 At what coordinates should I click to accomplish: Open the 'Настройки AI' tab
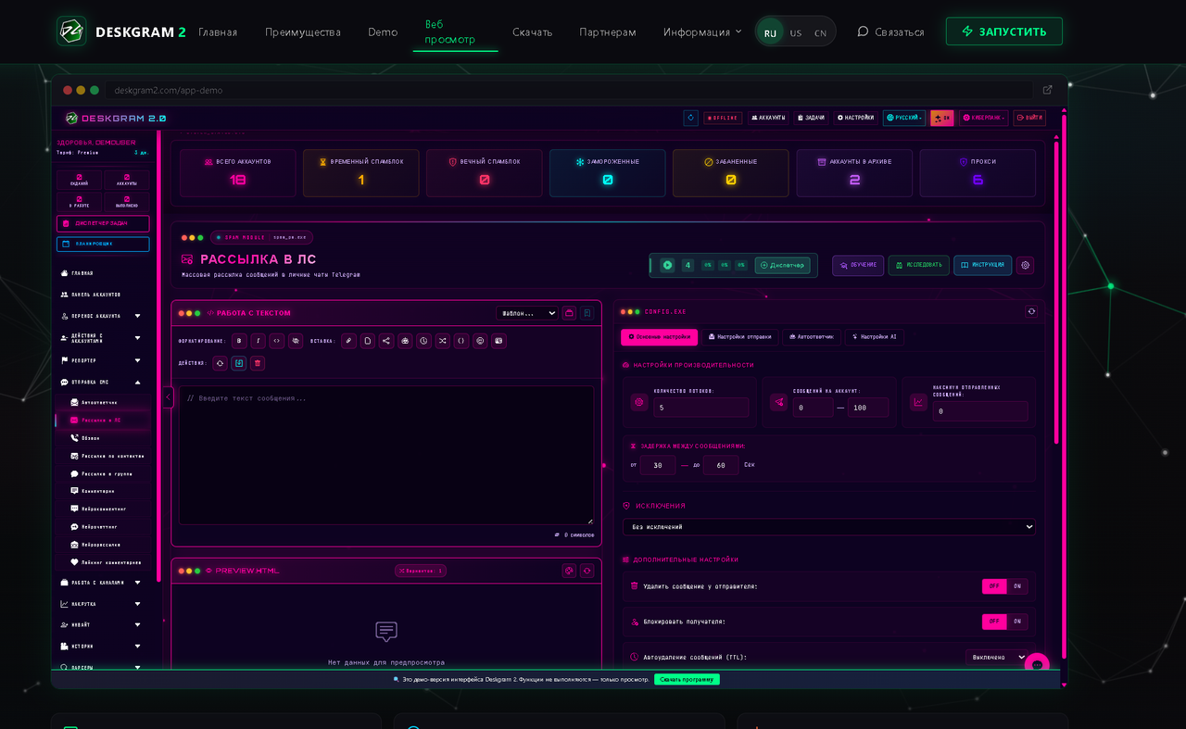[874, 337]
